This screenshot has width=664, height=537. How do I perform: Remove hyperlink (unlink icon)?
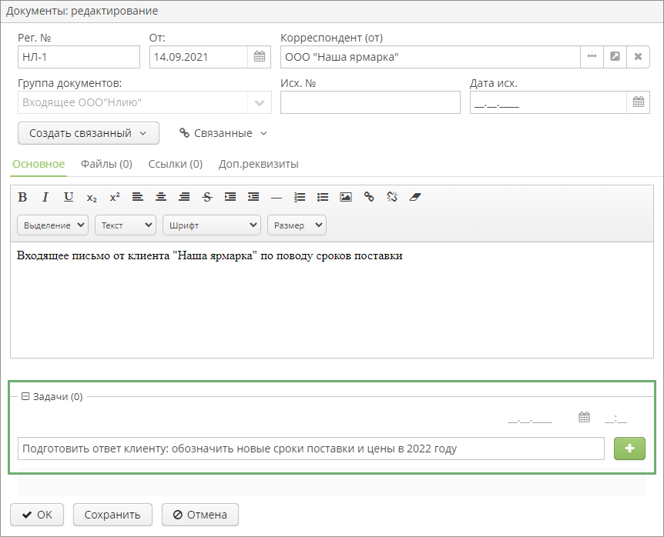392,197
